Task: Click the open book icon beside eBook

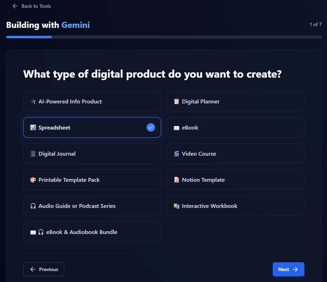Action: [x=177, y=128]
